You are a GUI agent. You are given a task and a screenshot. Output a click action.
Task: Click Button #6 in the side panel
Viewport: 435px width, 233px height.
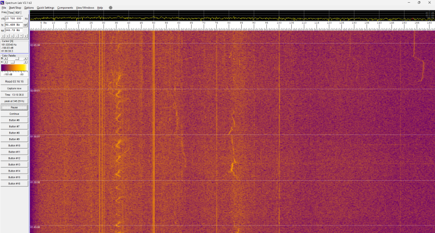click(14, 120)
